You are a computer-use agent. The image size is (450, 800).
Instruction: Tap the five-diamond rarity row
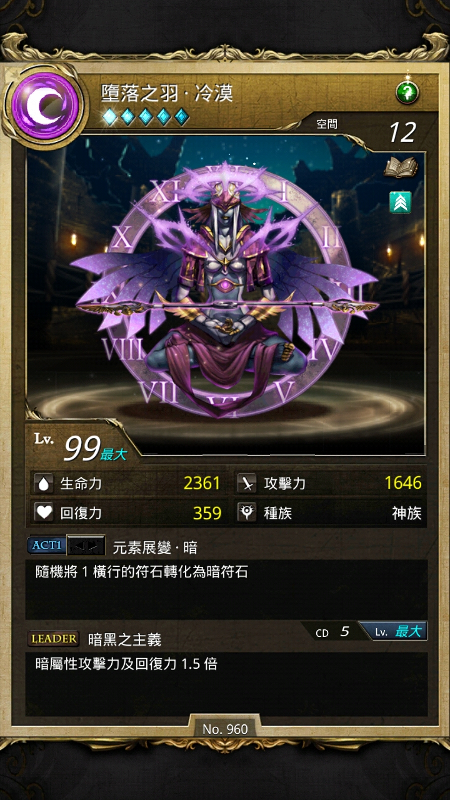[145, 116]
